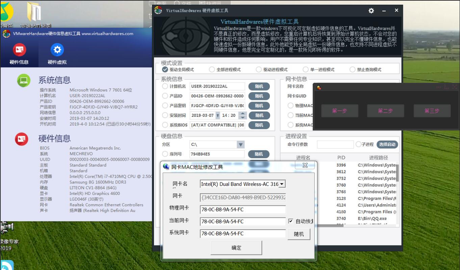Select the 物理MAC radio option
Viewport: 460px width, 270px height.
[x=290, y=105]
